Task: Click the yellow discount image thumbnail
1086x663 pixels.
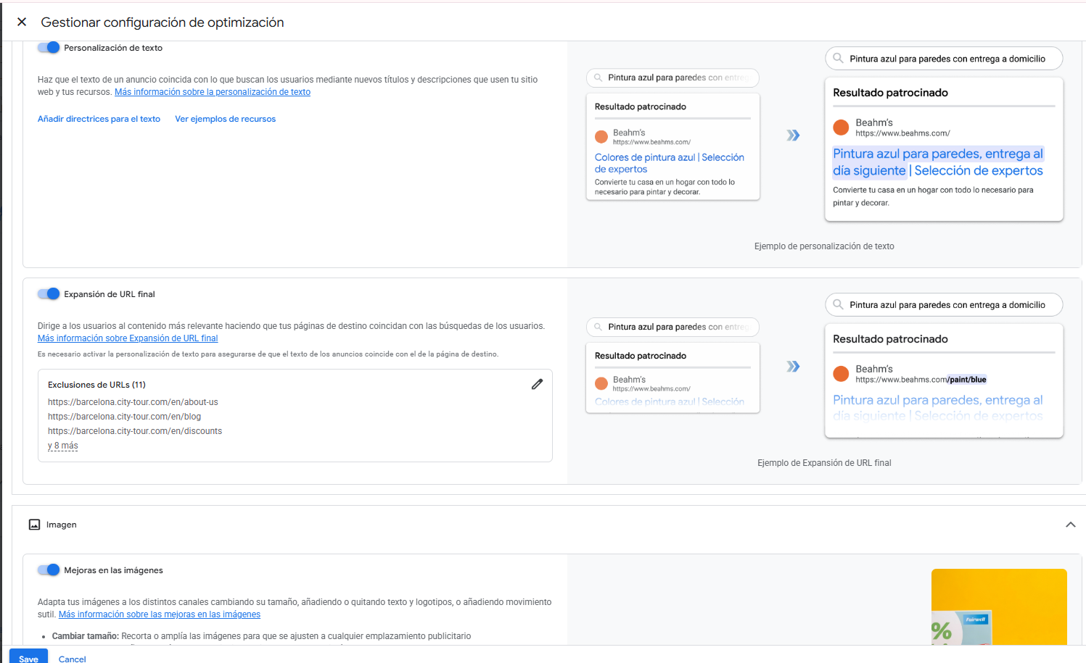Action: coord(999,607)
